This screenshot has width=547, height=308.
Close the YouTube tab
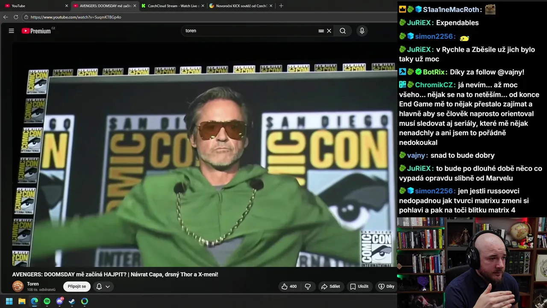click(x=67, y=6)
